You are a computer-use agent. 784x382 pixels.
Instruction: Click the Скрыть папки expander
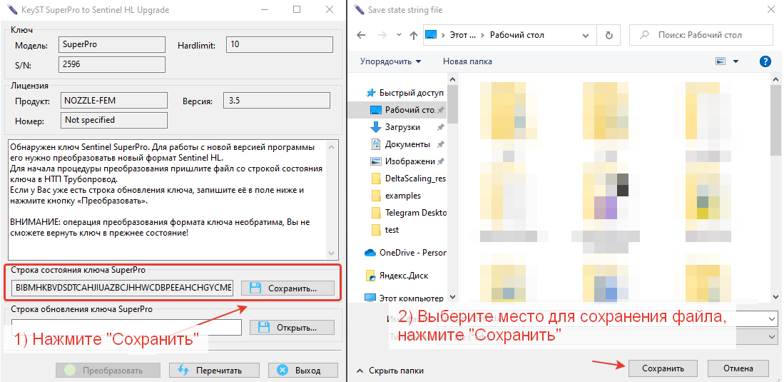coord(390,371)
